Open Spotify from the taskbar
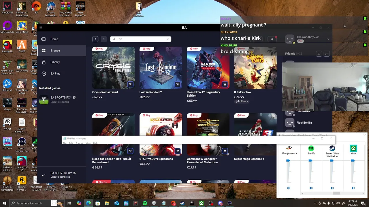369x207 pixels. tap(145, 203)
